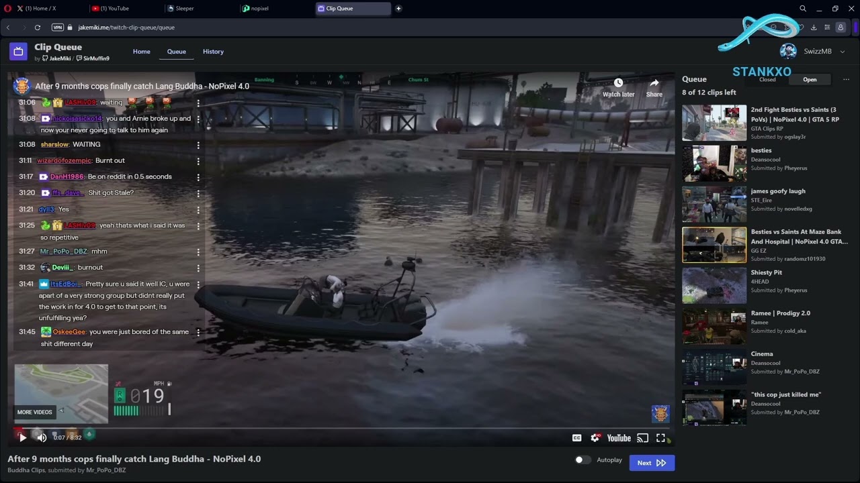The image size is (860, 483).
Task: Open the JakeMiki GitHub link
Action: 56,58
